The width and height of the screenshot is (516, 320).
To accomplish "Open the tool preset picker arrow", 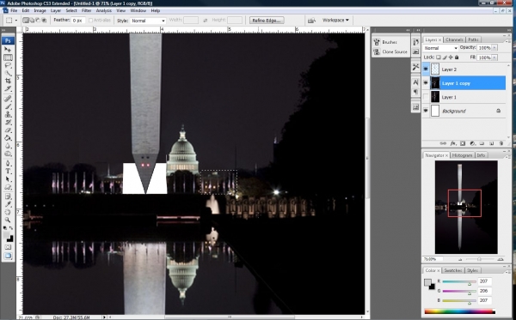I will (16, 21).
